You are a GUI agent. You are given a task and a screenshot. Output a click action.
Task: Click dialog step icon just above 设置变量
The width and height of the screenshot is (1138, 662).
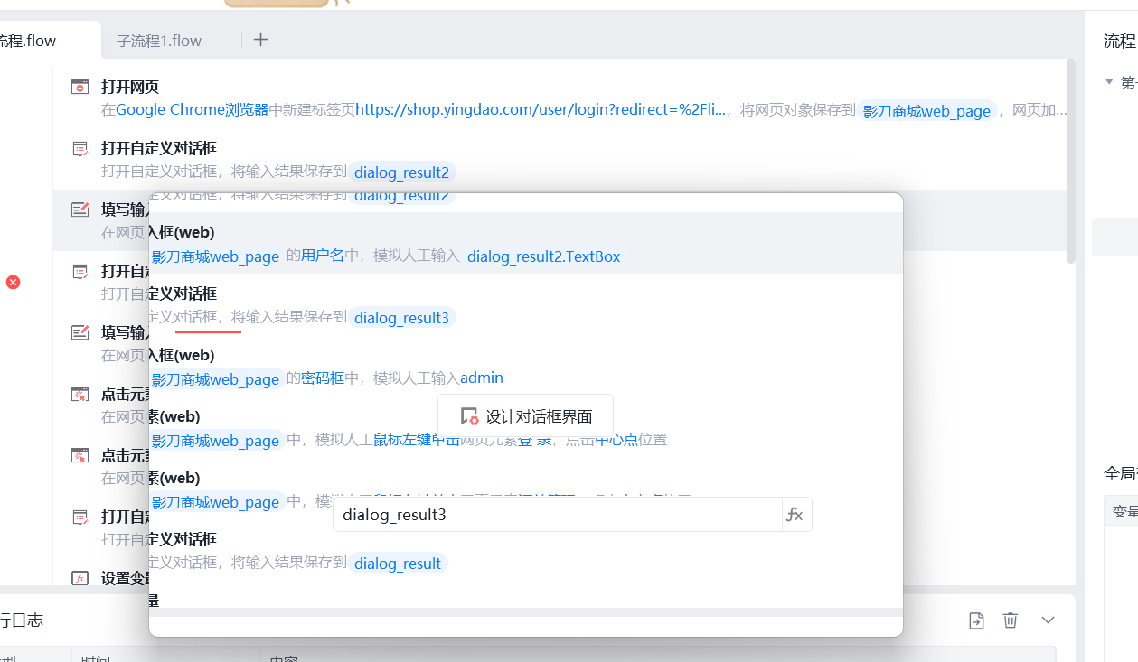click(x=80, y=517)
